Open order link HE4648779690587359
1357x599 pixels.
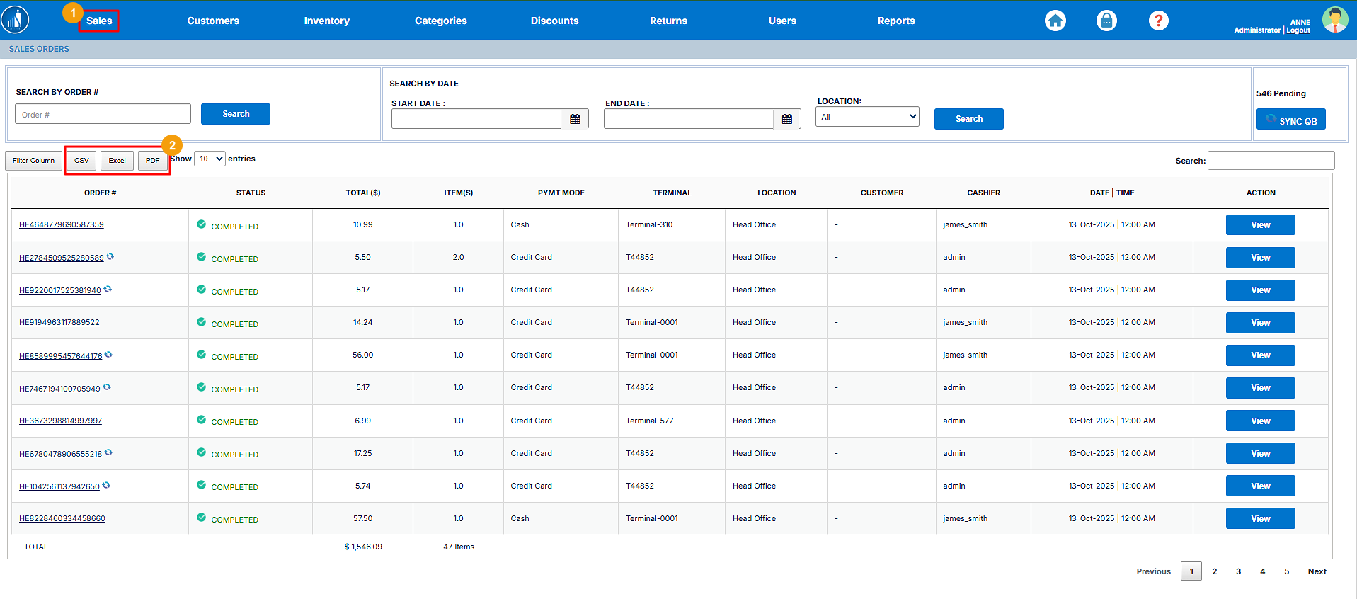pyautogui.click(x=61, y=224)
